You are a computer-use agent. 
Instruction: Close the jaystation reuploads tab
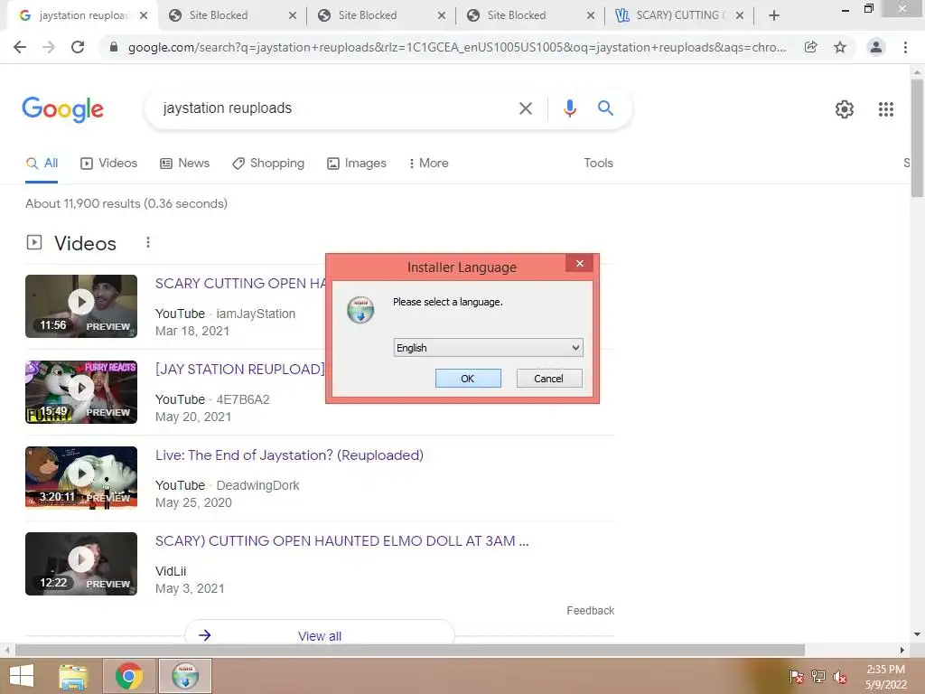click(x=144, y=16)
